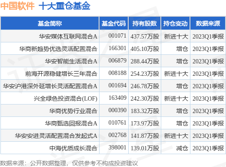Click 新进十大 in the 008188 row
Screen dimensions: 226x167
176,74
